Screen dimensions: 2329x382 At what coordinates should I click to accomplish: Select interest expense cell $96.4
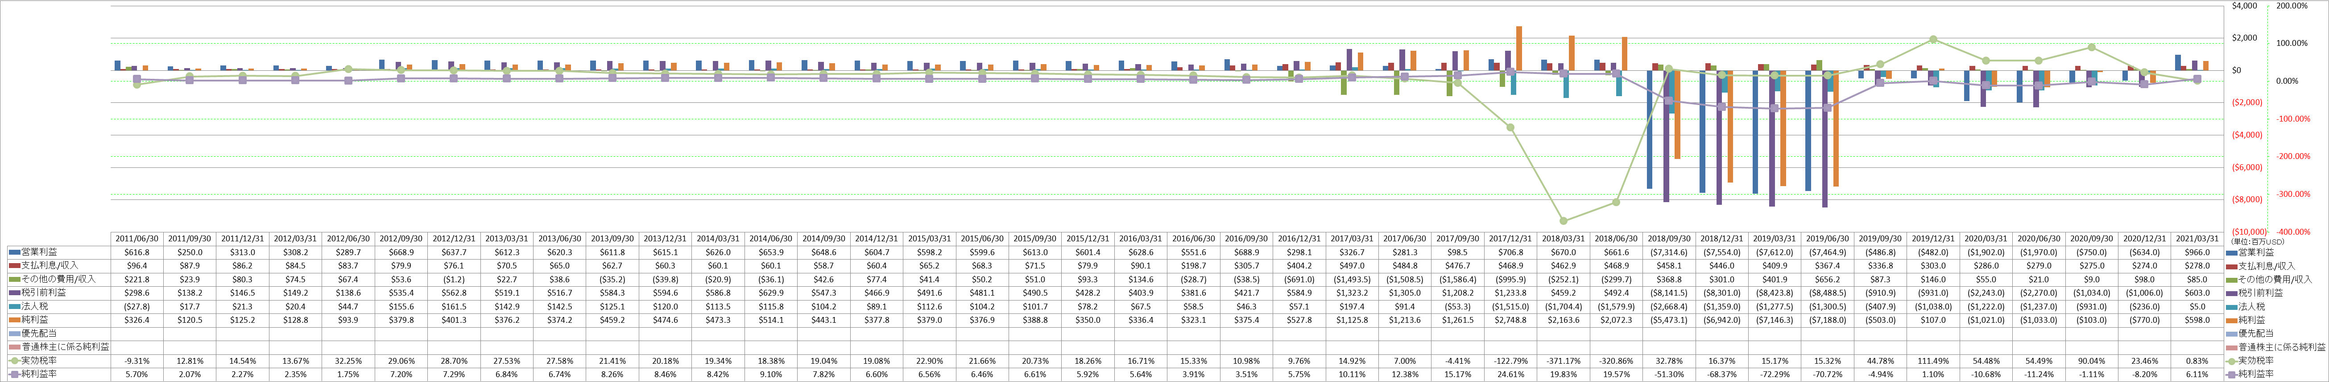(x=137, y=266)
